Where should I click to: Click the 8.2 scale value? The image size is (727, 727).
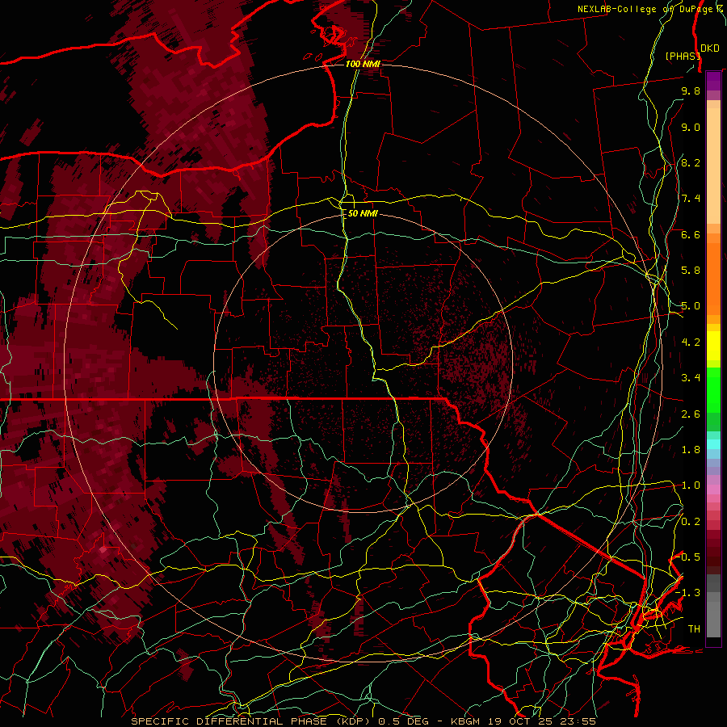pyautogui.click(x=691, y=162)
